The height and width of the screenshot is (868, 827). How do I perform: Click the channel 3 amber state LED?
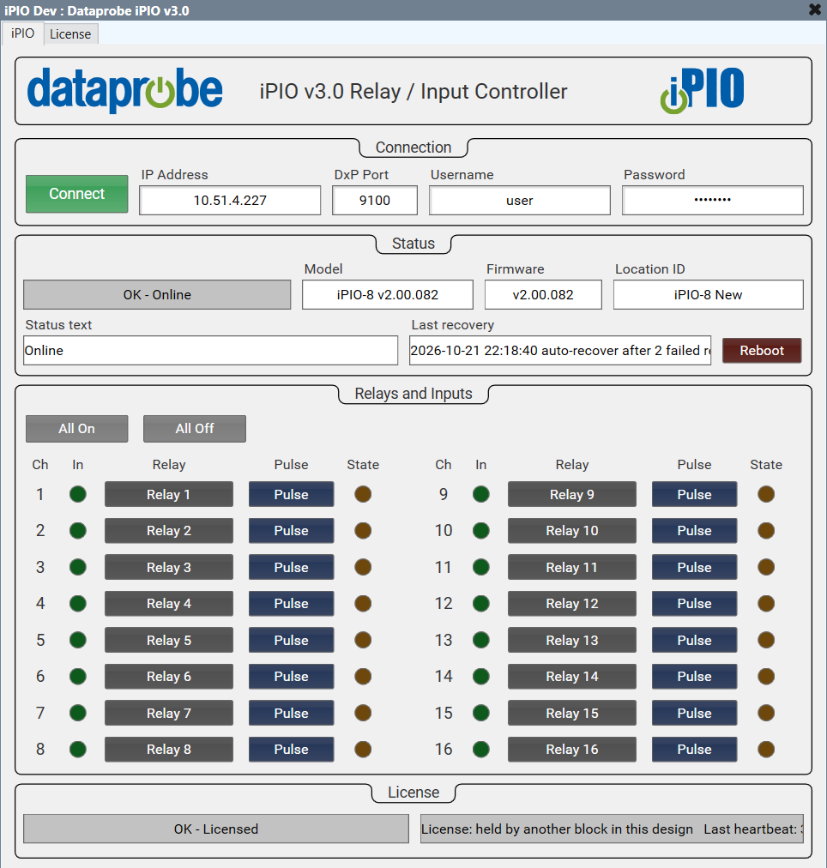click(363, 567)
